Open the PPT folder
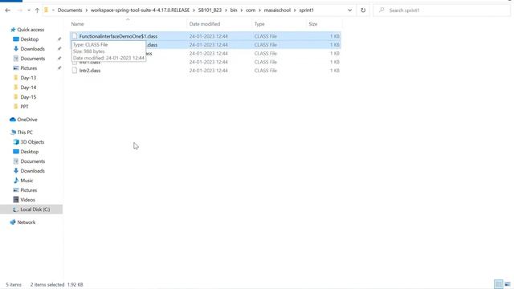The width and height of the screenshot is (514, 289). point(24,107)
